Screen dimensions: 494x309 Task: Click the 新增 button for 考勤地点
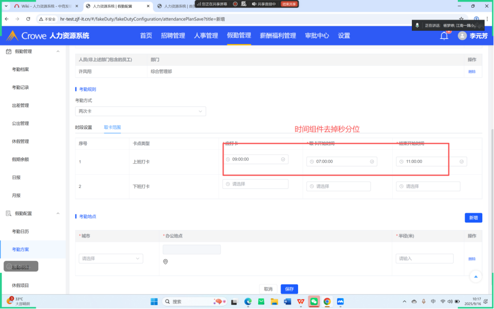click(473, 218)
